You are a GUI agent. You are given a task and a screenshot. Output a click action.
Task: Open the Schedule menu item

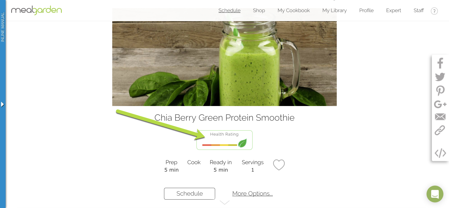pos(229,11)
